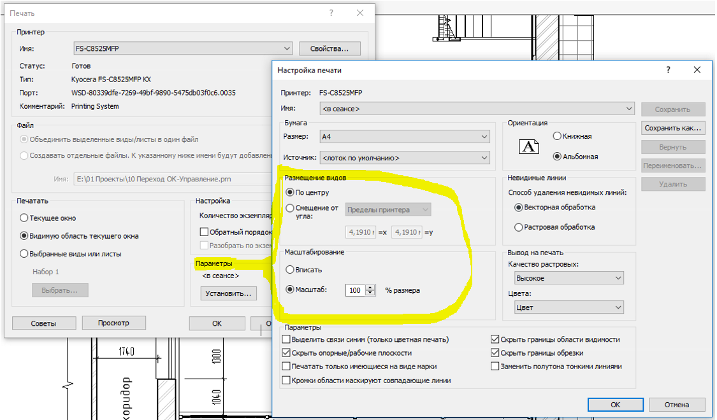
Task: Toggle Скрыть опорные/рабочие плоскости
Action: pos(286,353)
